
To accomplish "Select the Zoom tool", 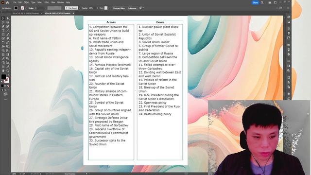I will (8, 70).
